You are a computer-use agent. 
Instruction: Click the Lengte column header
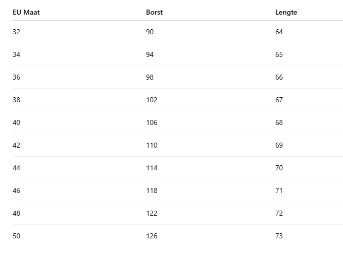[x=286, y=12]
